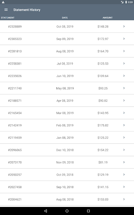Image resolution: width=134 pixels, height=215 pixels.
Task: Sort by the STATEMENT column header
Action: click(x=8, y=18)
